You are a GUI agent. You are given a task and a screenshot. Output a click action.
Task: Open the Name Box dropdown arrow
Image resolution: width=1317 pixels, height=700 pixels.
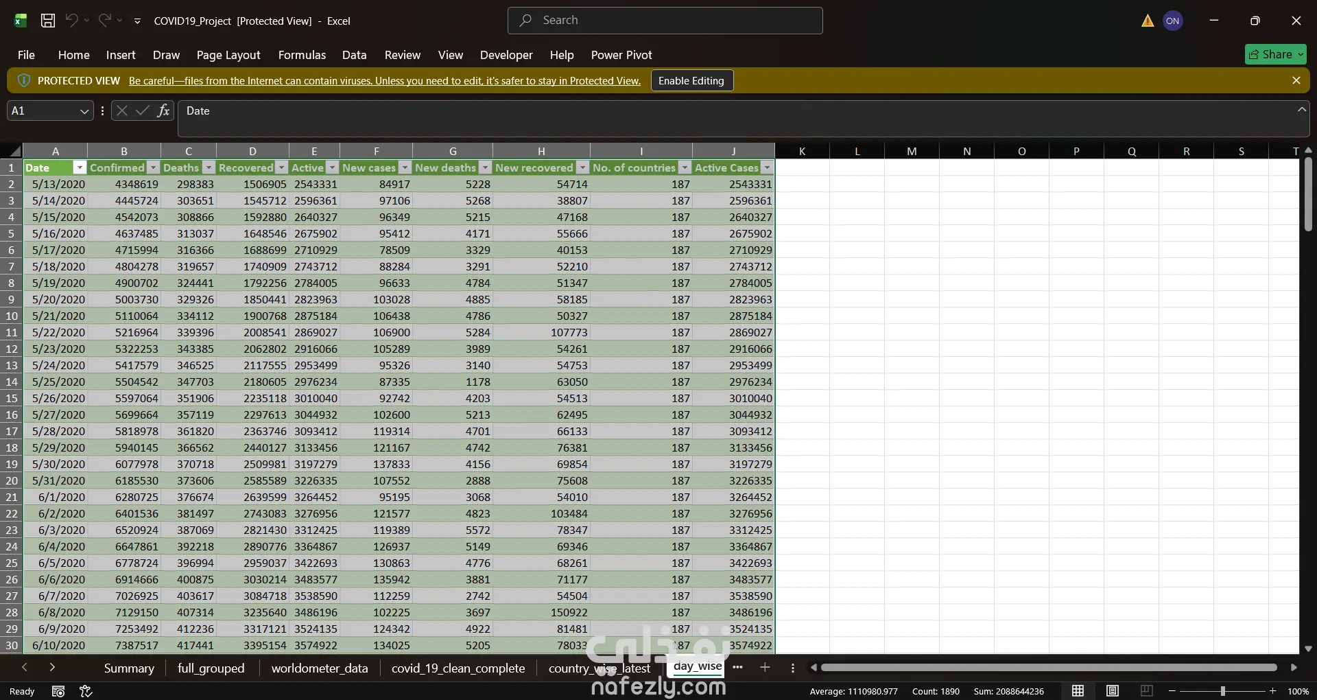84,111
